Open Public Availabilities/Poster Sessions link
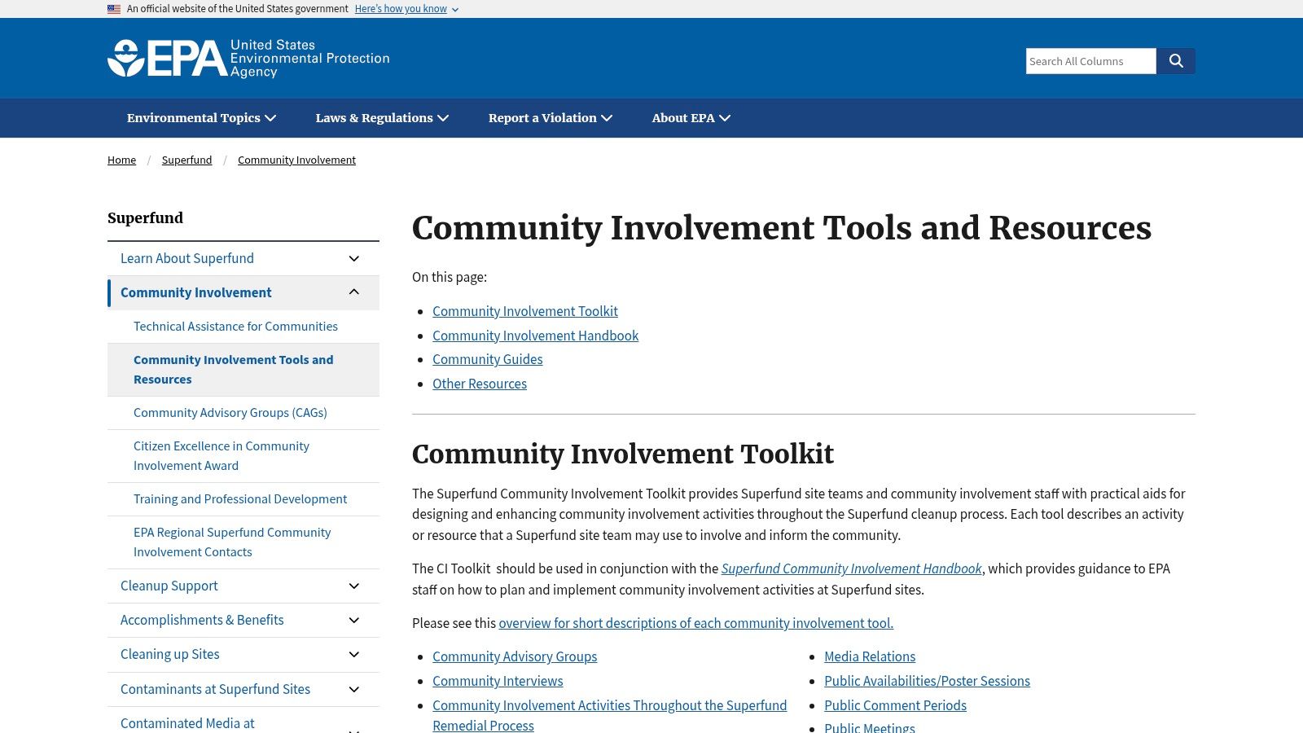 pyautogui.click(x=927, y=681)
